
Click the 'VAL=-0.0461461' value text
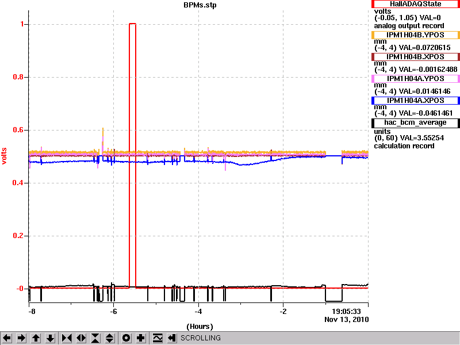pos(426,113)
